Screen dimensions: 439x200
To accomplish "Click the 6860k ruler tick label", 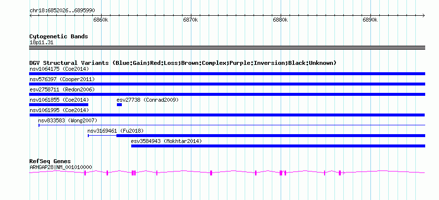I will pos(101,20).
